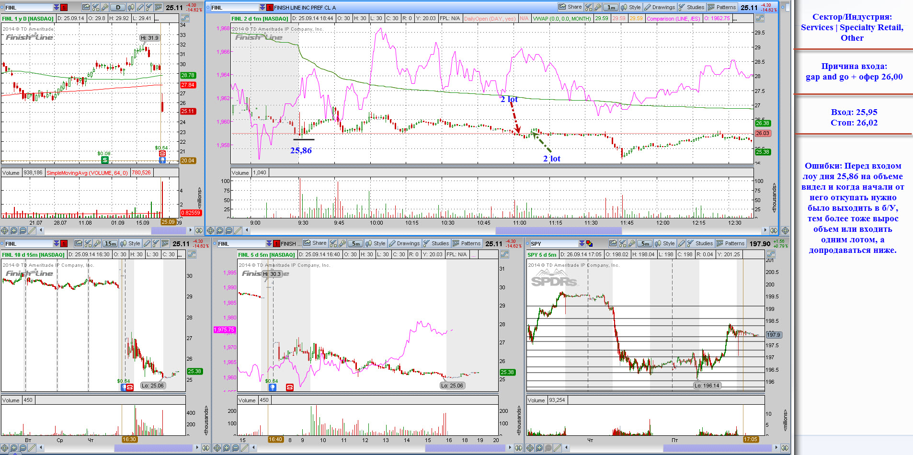Image resolution: width=913 pixels, height=455 pixels.
Task: Open Patterns menu on SPY chart
Action: (730, 243)
